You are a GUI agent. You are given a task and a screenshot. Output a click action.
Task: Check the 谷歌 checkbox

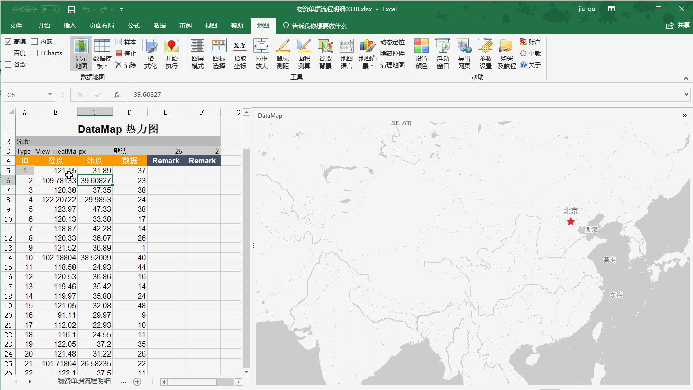click(x=8, y=64)
